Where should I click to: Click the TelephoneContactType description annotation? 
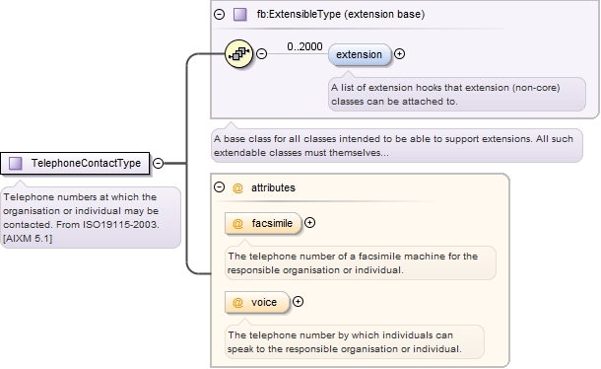click(91, 218)
